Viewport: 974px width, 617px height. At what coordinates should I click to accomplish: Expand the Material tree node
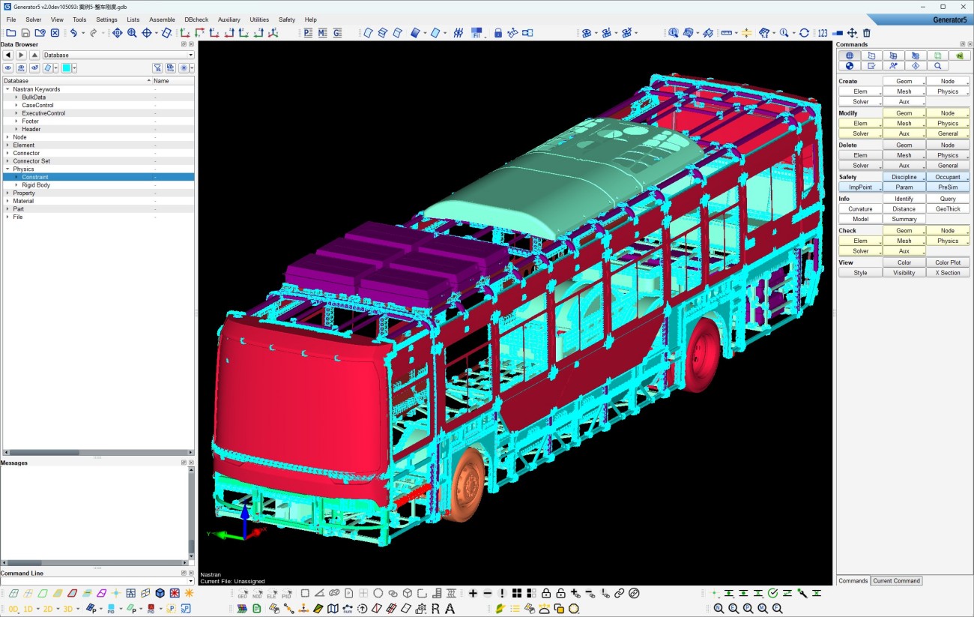click(x=7, y=201)
